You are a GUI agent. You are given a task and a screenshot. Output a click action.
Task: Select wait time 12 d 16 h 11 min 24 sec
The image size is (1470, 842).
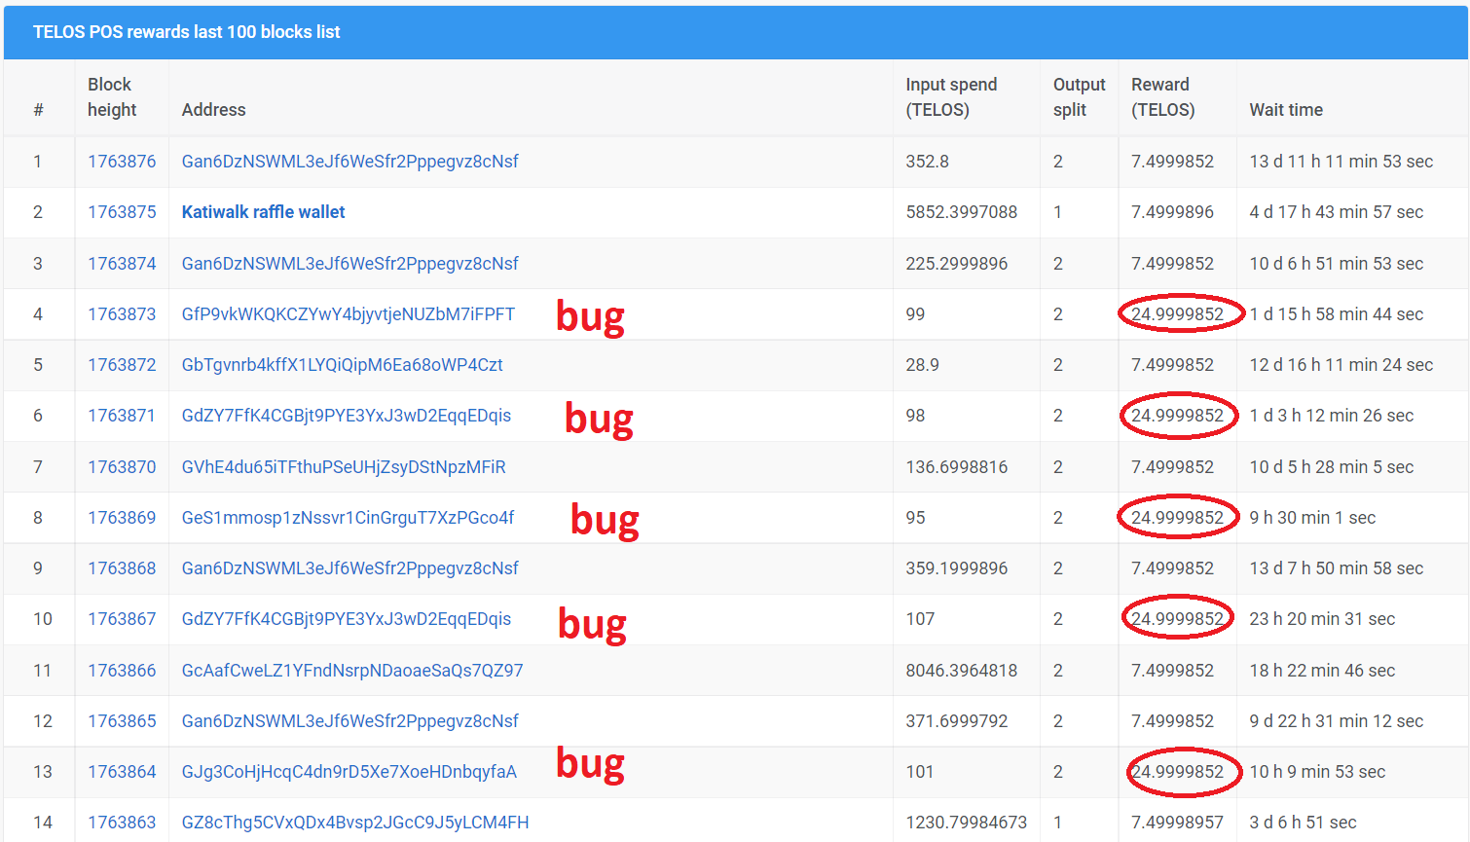1341,365
